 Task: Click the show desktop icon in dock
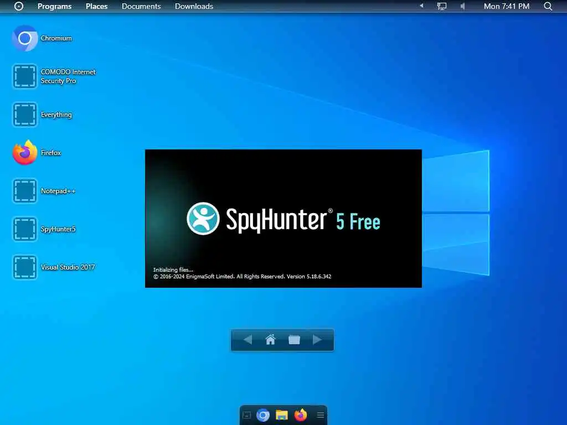coord(247,415)
